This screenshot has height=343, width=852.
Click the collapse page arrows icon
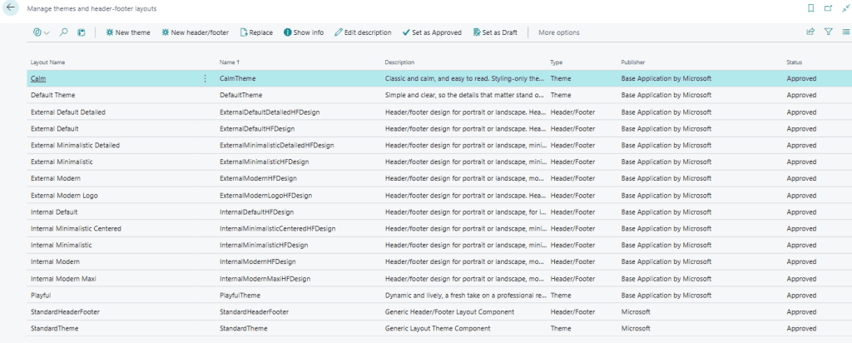point(845,8)
